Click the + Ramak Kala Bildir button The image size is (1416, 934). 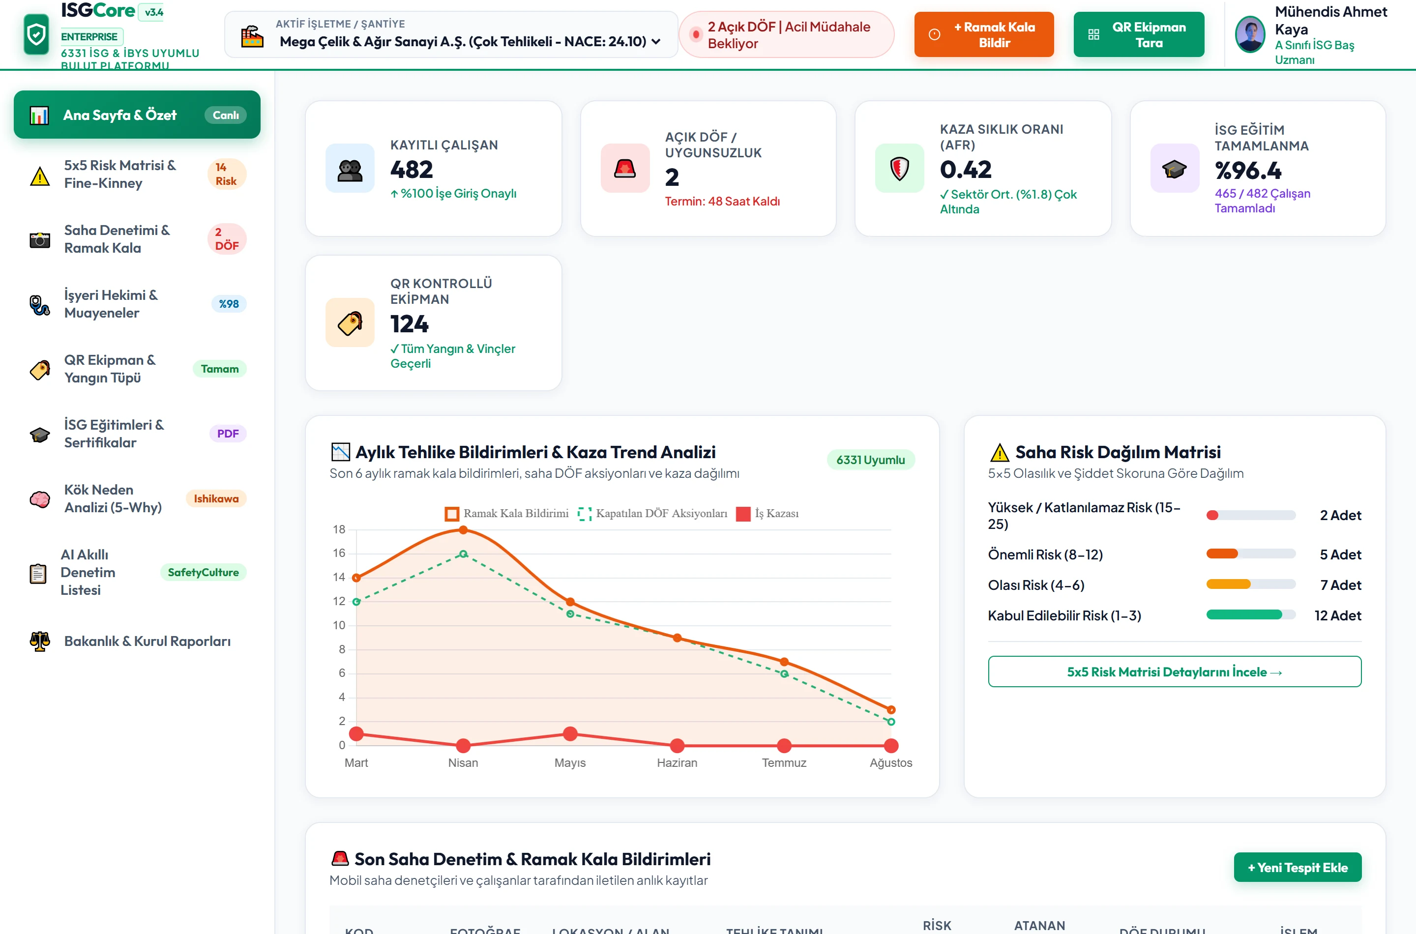pyautogui.click(x=984, y=34)
